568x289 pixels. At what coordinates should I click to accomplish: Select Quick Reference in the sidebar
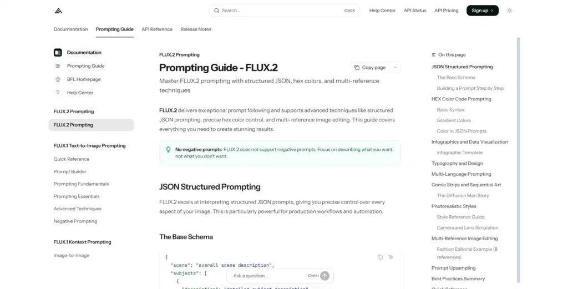point(72,159)
